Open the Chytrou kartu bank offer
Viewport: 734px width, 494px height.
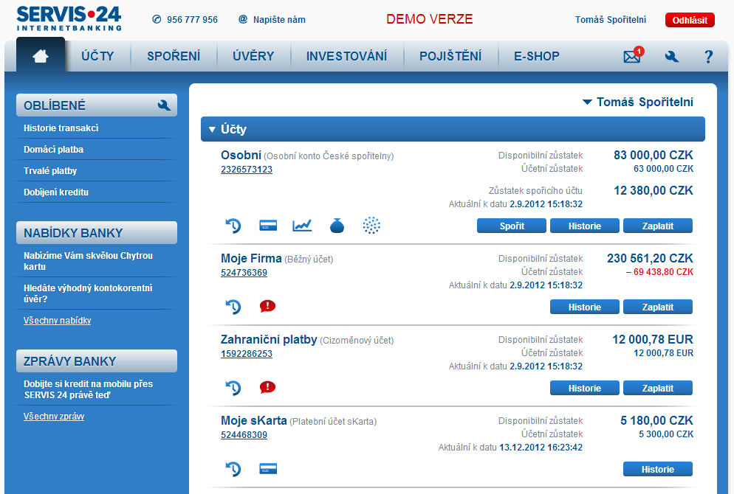pos(88,261)
